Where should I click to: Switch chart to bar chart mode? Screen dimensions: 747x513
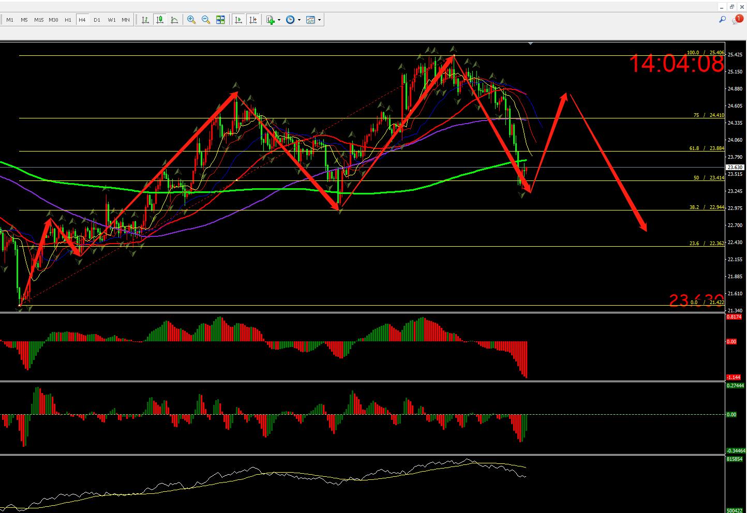145,20
